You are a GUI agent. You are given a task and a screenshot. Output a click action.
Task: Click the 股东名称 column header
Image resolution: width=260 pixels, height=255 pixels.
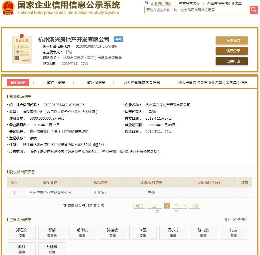click(x=50, y=182)
